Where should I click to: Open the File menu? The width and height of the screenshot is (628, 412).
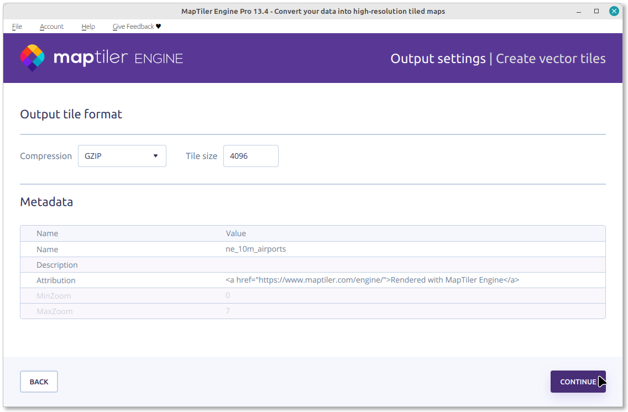click(x=17, y=27)
